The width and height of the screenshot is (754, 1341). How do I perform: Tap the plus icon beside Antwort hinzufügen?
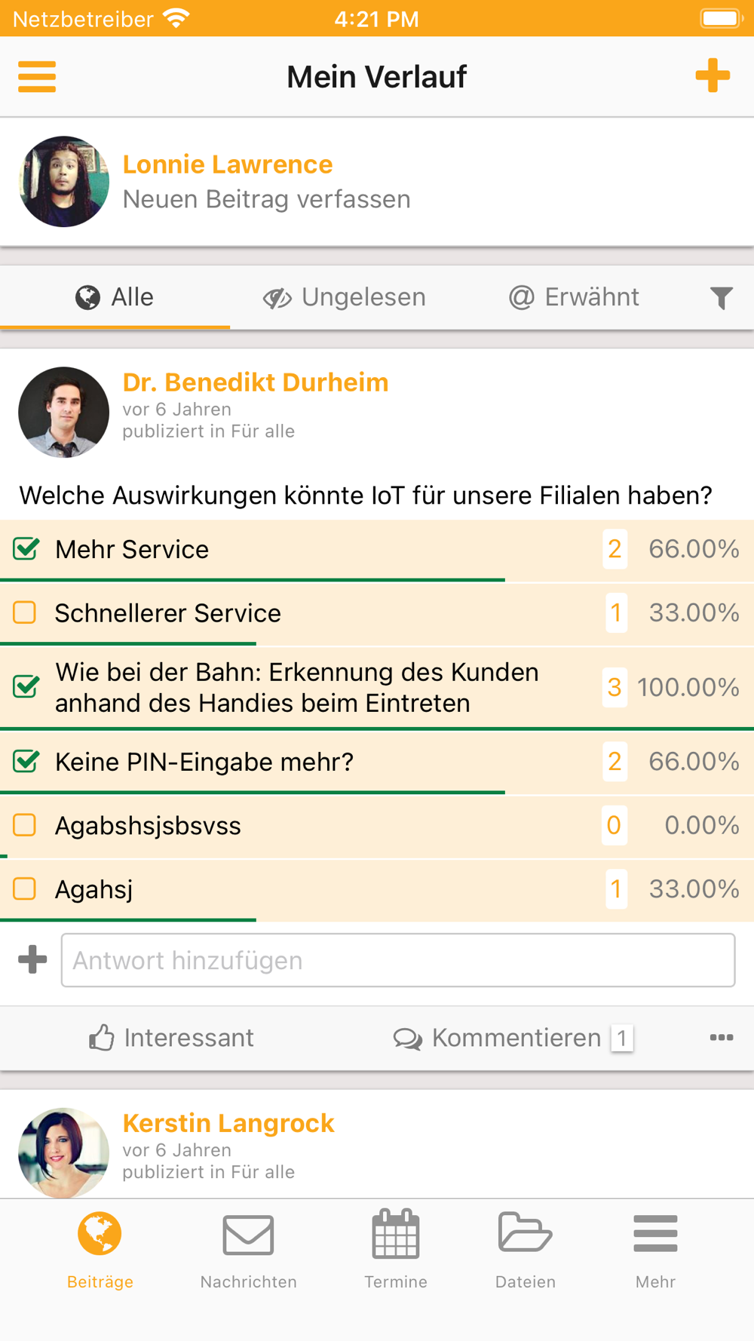click(x=32, y=960)
